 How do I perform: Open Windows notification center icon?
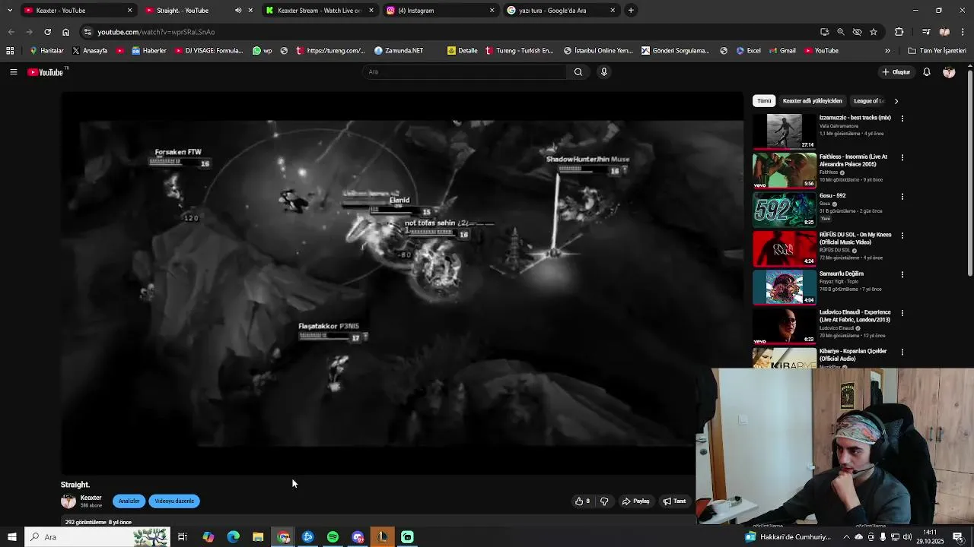(958, 537)
